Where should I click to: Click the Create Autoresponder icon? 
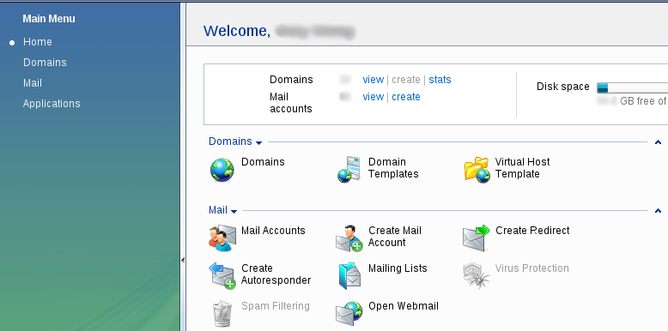tap(222, 276)
